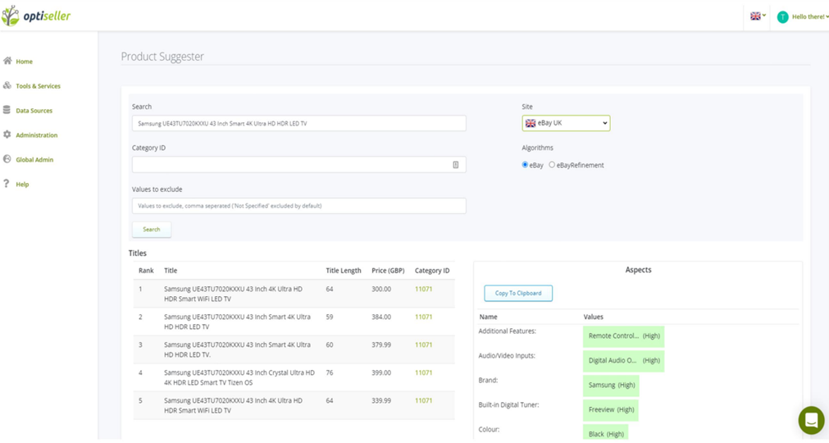
Task: Click the Data Sources database icon
Action: pos(7,110)
